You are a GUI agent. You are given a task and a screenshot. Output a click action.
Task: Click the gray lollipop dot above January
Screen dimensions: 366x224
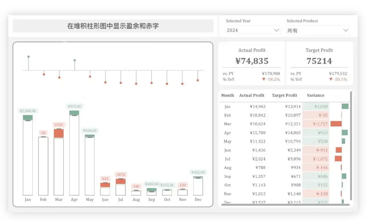tap(28, 57)
